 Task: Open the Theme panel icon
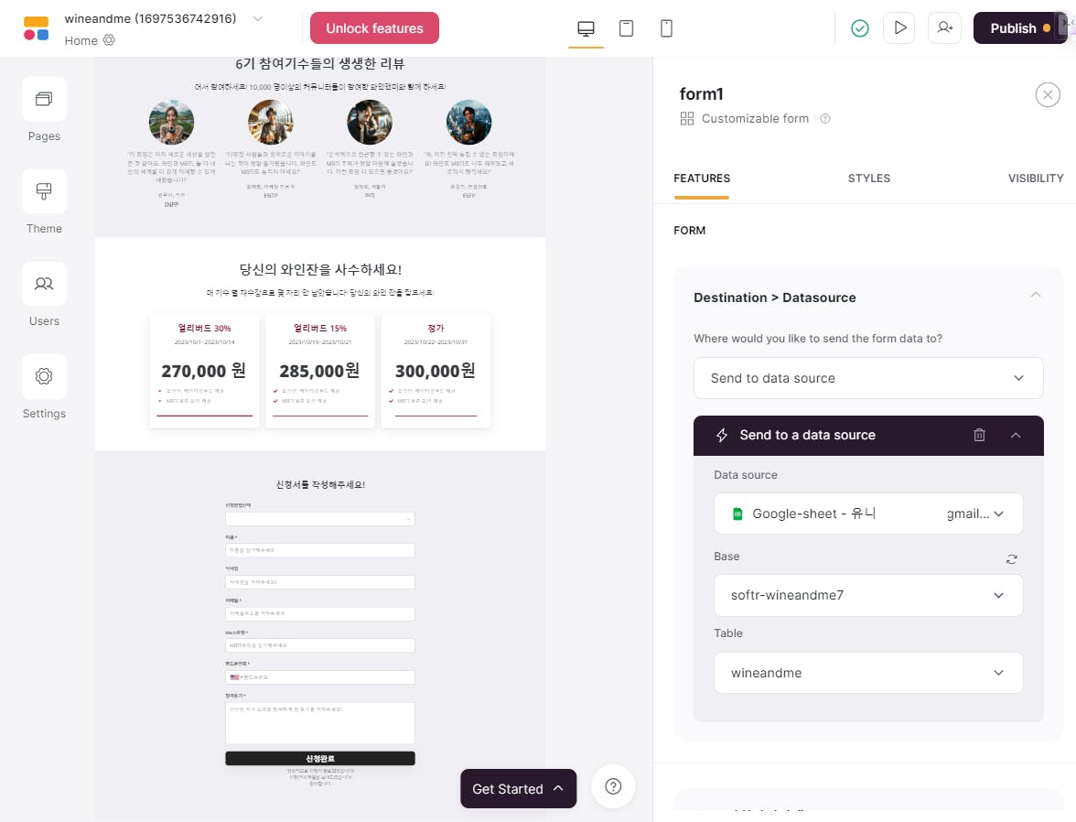(x=44, y=191)
